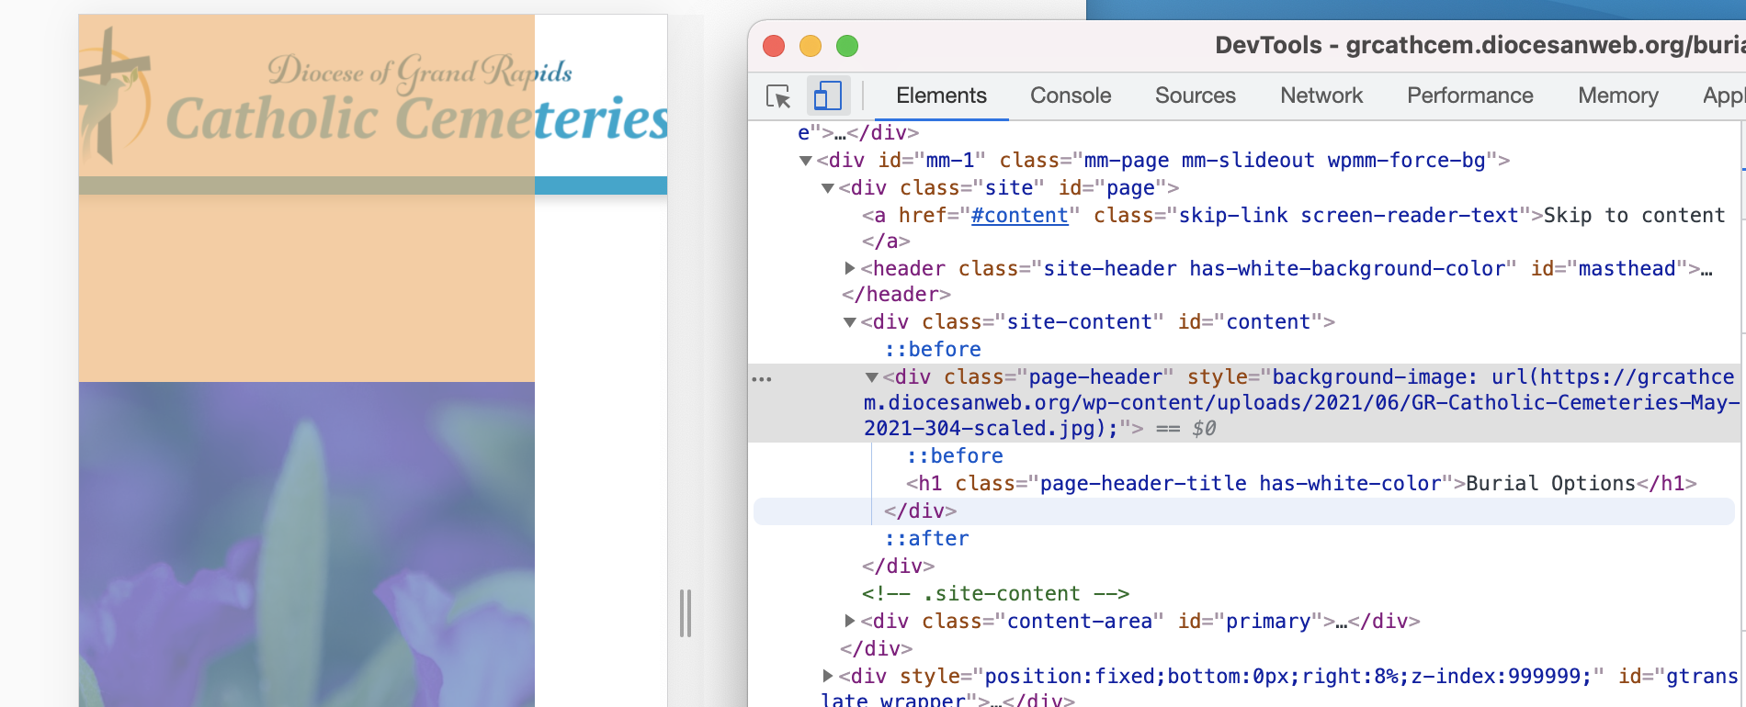Image resolution: width=1746 pixels, height=707 pixels.
Task: Expand the header site-header masthead node
Action: tap(850, 268)
